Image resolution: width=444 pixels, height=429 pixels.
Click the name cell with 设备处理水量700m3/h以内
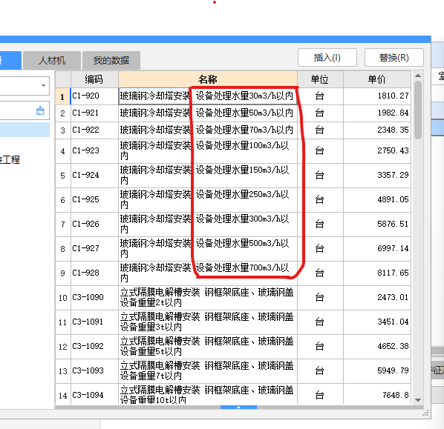point(208,273)
